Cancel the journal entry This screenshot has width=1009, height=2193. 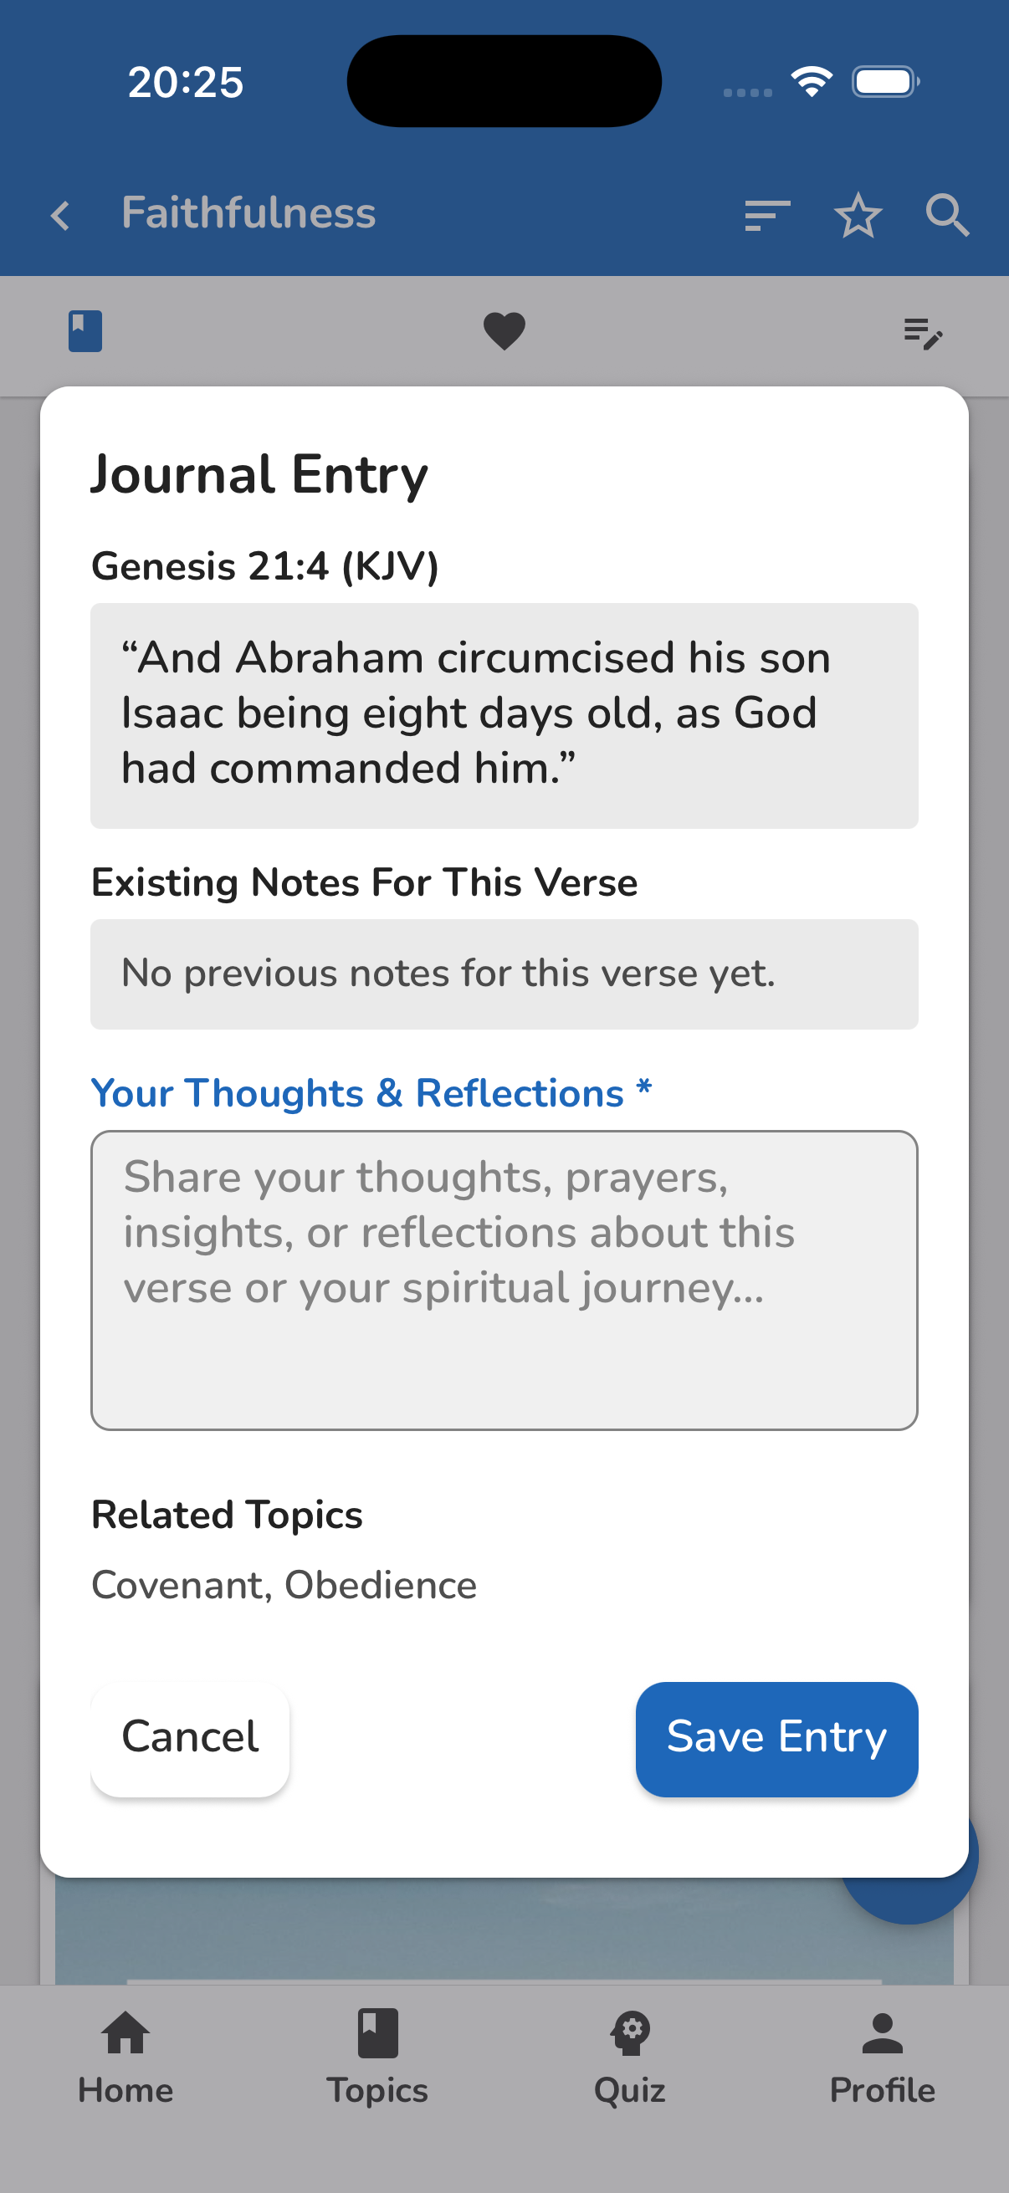pyautogui.click(x=189, y=1736)
